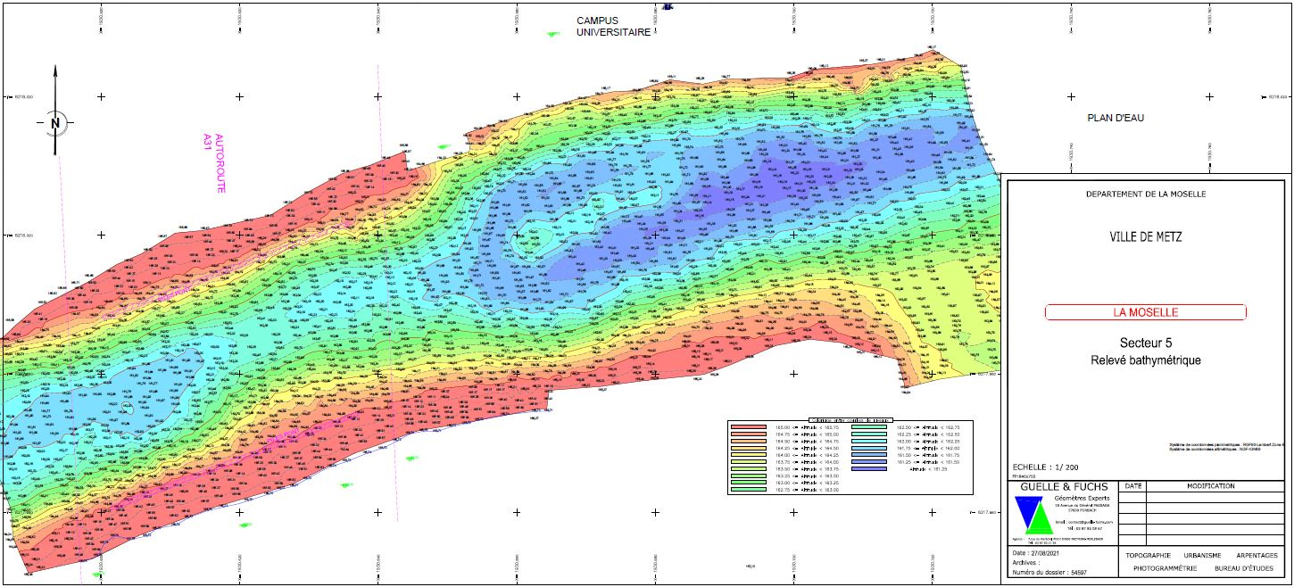Select the red 'LA MOSELLE' title box

(x=1145, y=312)
